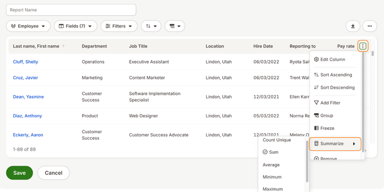Click the Add Filter funnel icon

316,103
